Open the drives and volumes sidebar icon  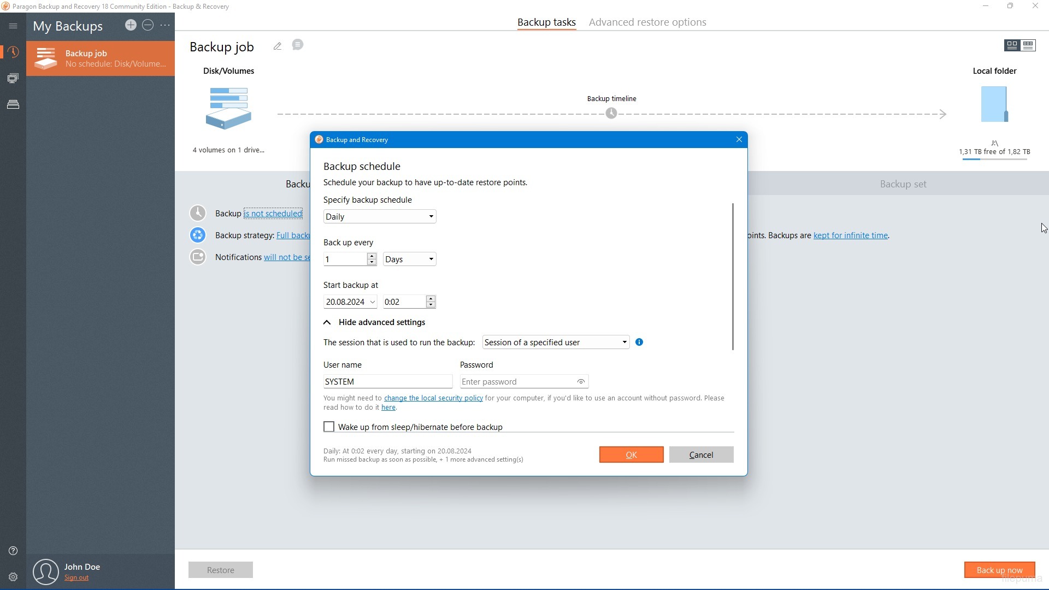point(13,104)
